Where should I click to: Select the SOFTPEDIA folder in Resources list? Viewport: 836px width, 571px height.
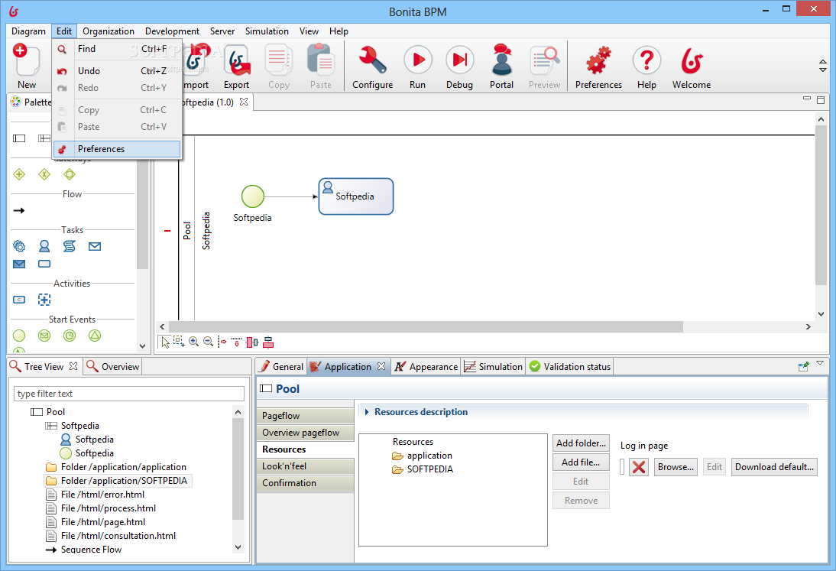coord(423,469)
